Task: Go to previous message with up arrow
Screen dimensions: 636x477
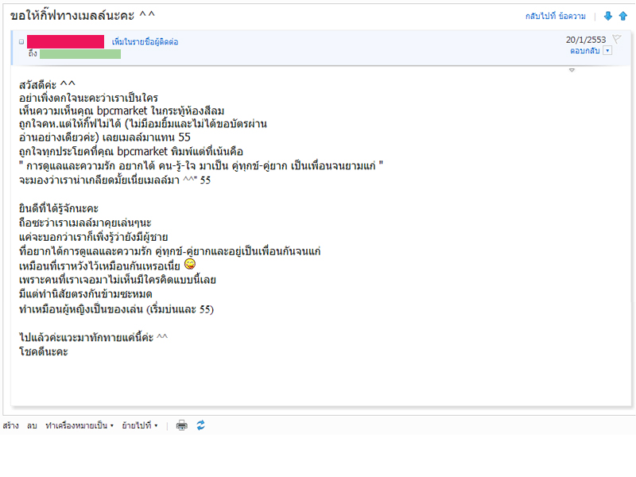Action: [x=623, y=16]
